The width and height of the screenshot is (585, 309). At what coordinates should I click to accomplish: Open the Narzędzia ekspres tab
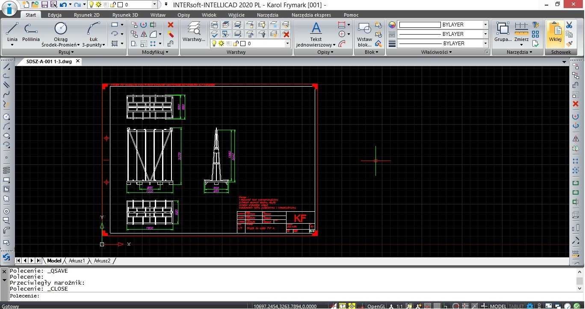[x=311, y=15]
